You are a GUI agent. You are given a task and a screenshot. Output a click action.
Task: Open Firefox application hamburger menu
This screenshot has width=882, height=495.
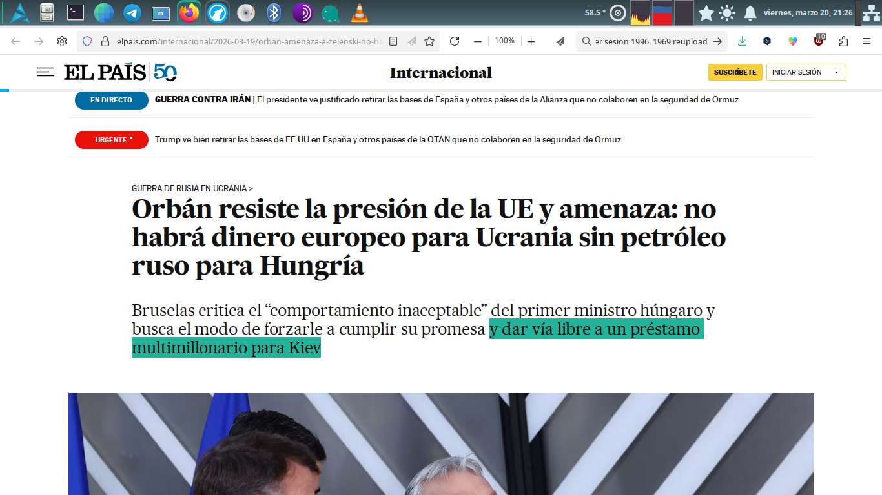coord(867,41)
